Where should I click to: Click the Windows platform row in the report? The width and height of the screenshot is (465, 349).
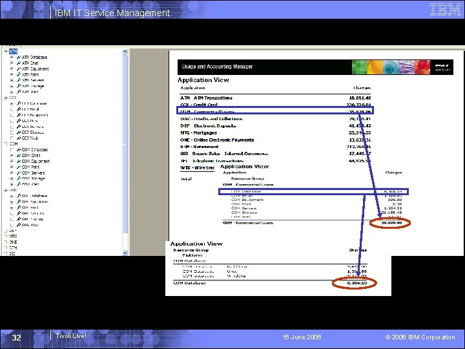click(274, 276)
